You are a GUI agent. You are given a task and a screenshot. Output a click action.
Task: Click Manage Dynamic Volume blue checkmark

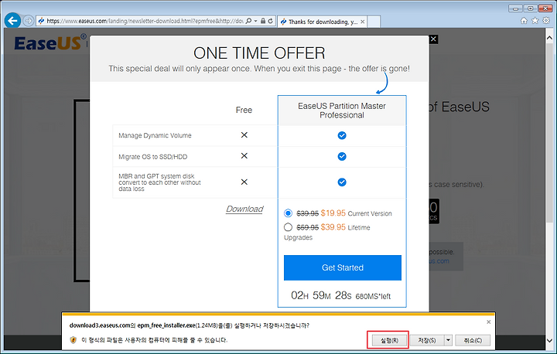tap(342, 135)
